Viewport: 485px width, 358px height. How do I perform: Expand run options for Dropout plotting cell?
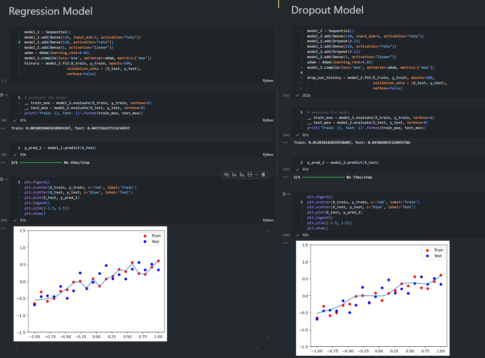click(x=289, y=194)
